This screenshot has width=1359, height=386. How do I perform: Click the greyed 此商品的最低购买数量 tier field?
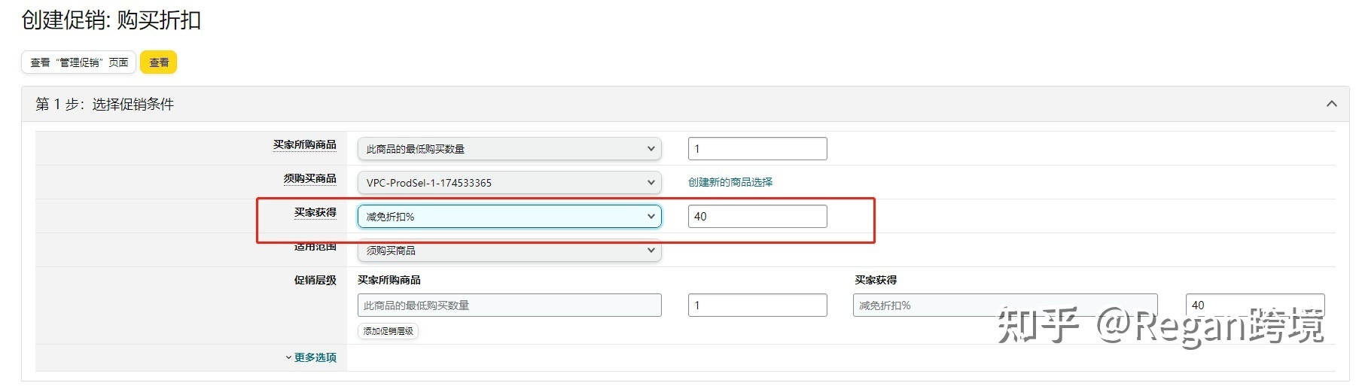(510, 305)
